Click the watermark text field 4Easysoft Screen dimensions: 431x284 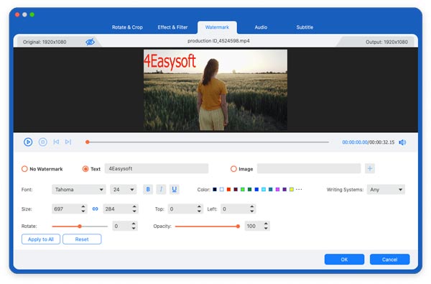click(157, 168)
